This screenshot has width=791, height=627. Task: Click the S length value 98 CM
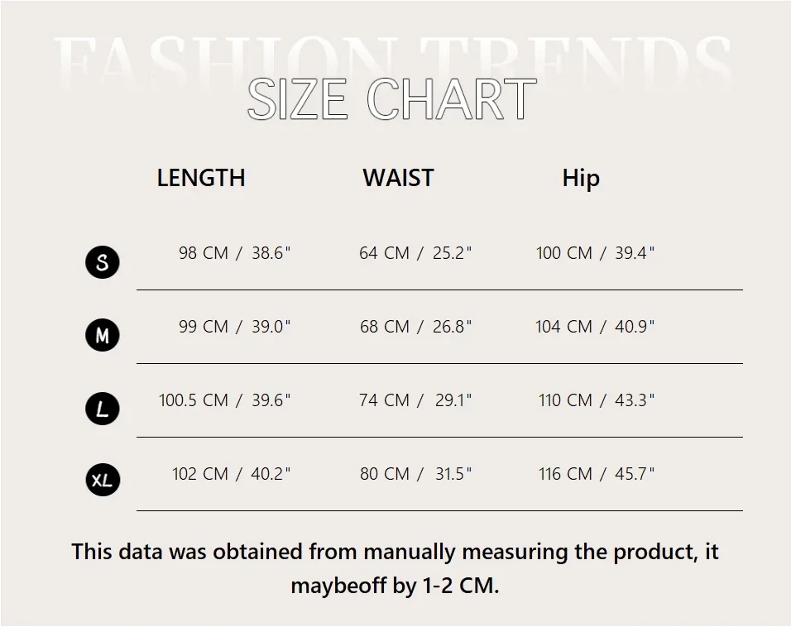pos(204,253)
